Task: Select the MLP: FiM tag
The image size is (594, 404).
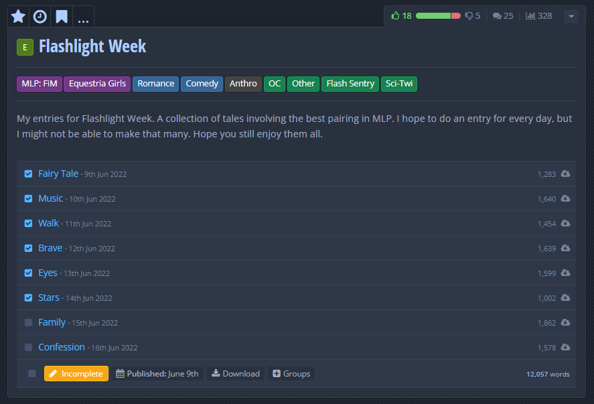Action: point(40,84)
